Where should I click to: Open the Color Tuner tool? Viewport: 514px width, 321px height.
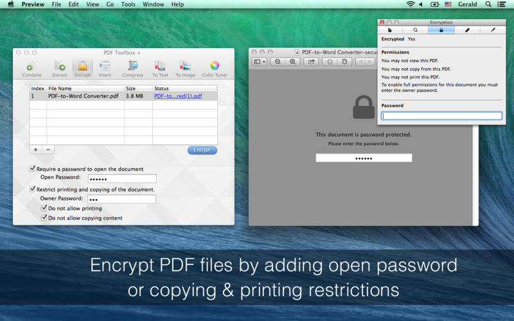(215, 67)
